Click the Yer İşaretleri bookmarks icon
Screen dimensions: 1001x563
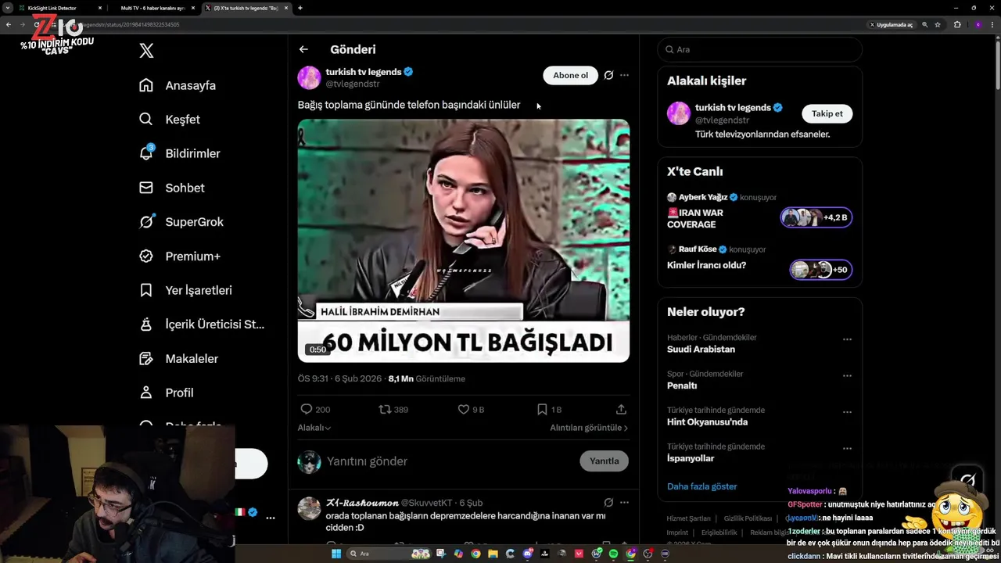click(x=146, y=290)
